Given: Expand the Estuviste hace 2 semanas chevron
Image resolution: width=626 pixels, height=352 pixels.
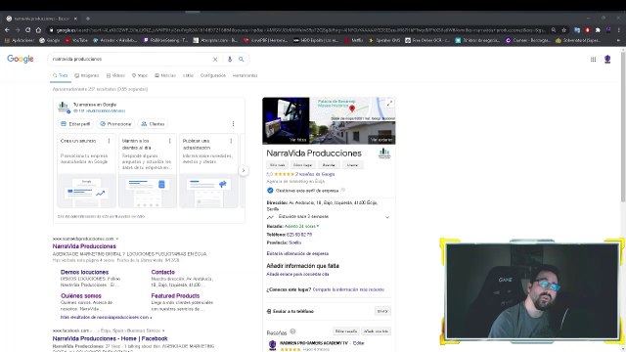Looking at the screenshot, I should pos(387,217).
